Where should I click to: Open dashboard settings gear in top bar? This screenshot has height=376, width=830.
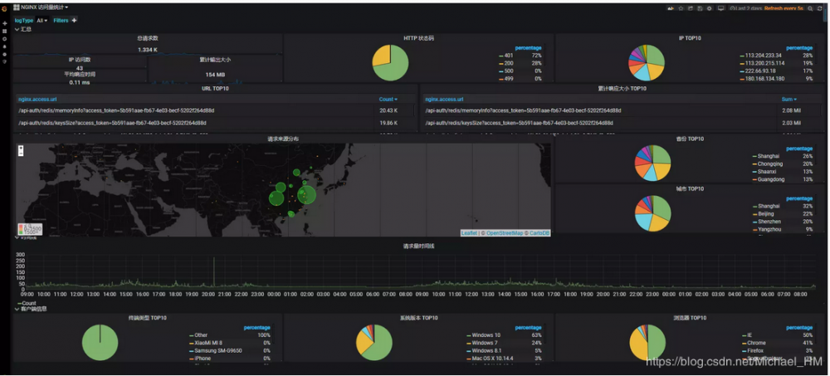tap(710, 8)
